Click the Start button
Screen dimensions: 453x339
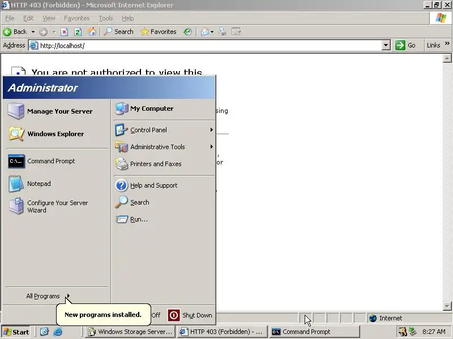click(x=16, y=332)
